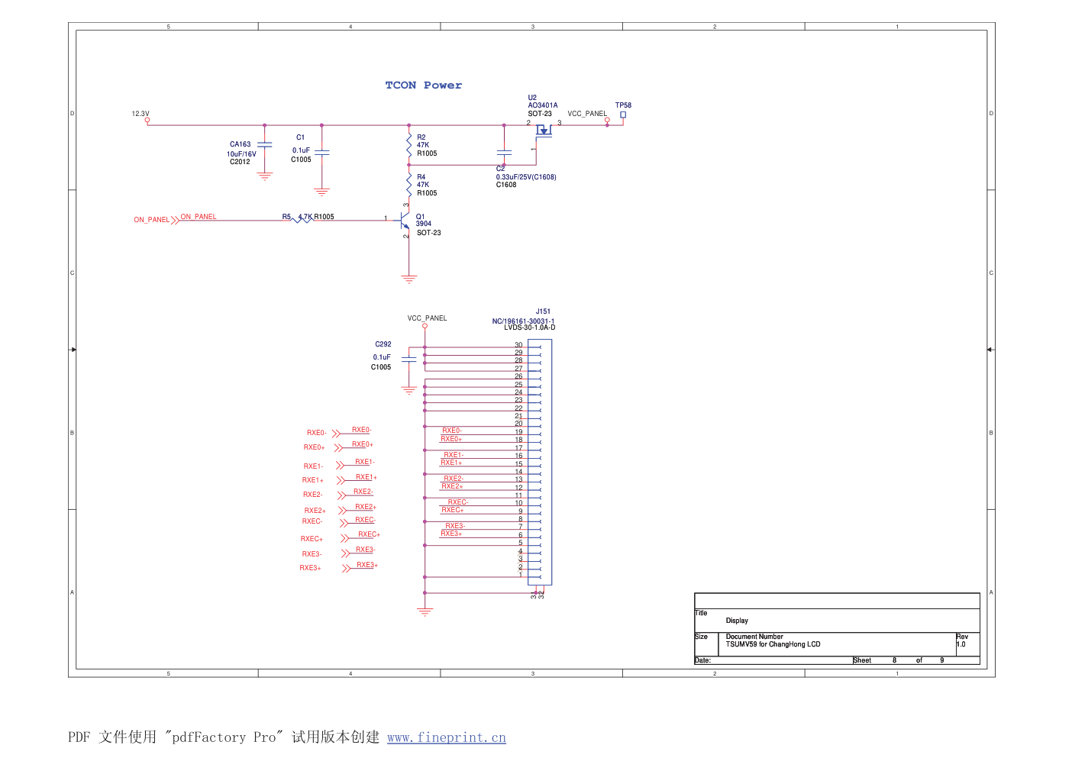Click the 10uF/16V value text

click(241, 154)
